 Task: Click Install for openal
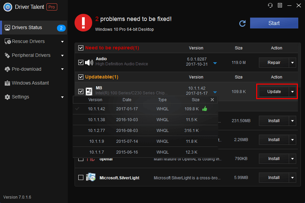[x=274, y=159]
